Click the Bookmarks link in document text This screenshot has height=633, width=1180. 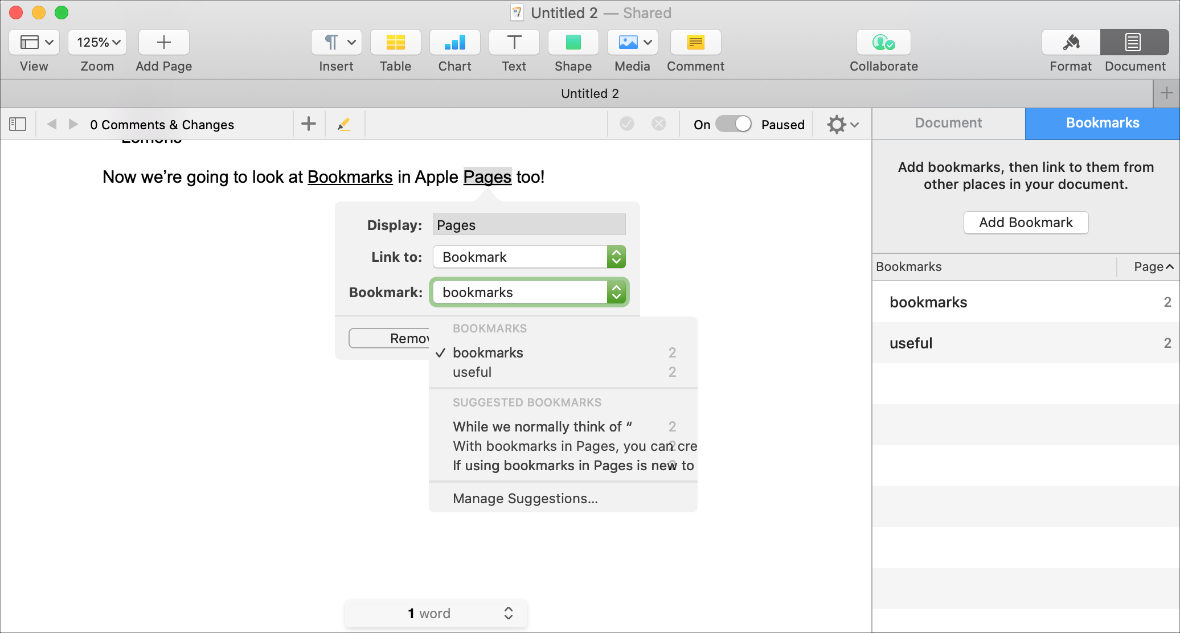click(350, 177)
